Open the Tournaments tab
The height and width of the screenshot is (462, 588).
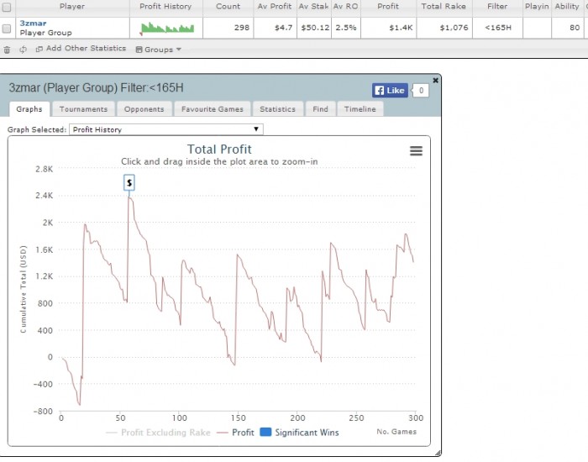pos(83,109)
